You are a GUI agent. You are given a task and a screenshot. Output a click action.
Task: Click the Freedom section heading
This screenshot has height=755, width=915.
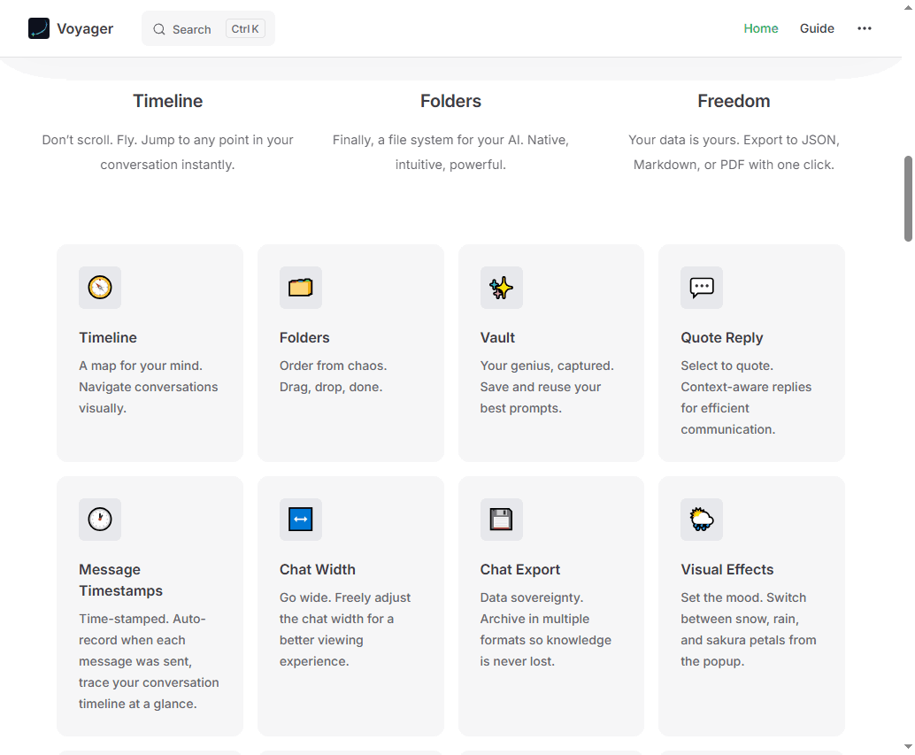[x=734, y=101]
